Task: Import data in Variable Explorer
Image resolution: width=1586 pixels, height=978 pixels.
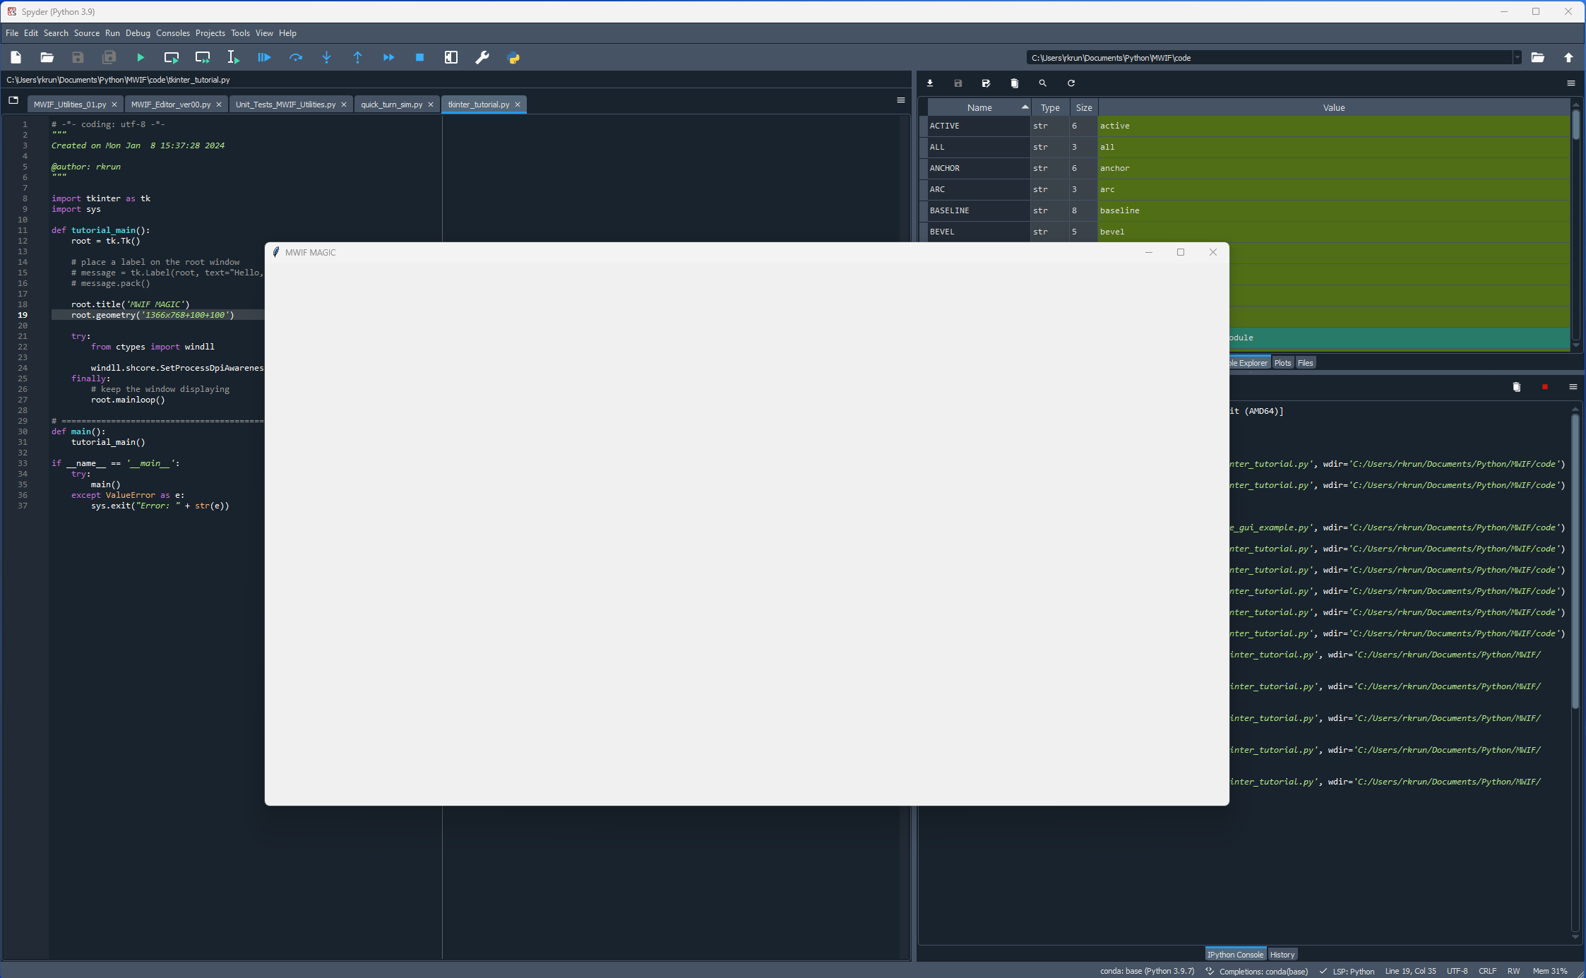Action: pyautogui.click(x=930, y=83)
